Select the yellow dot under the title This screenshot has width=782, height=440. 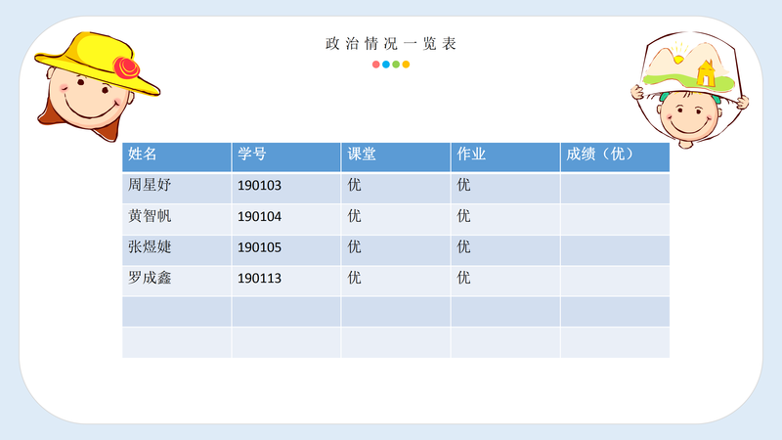pos(406,65)
